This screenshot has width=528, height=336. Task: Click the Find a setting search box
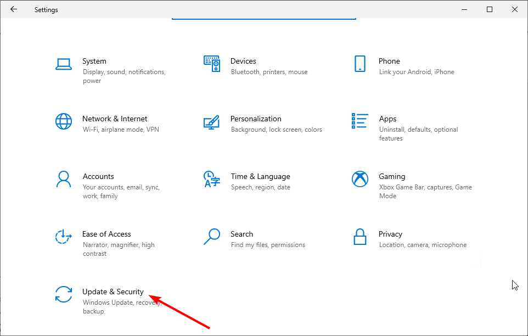263,15
